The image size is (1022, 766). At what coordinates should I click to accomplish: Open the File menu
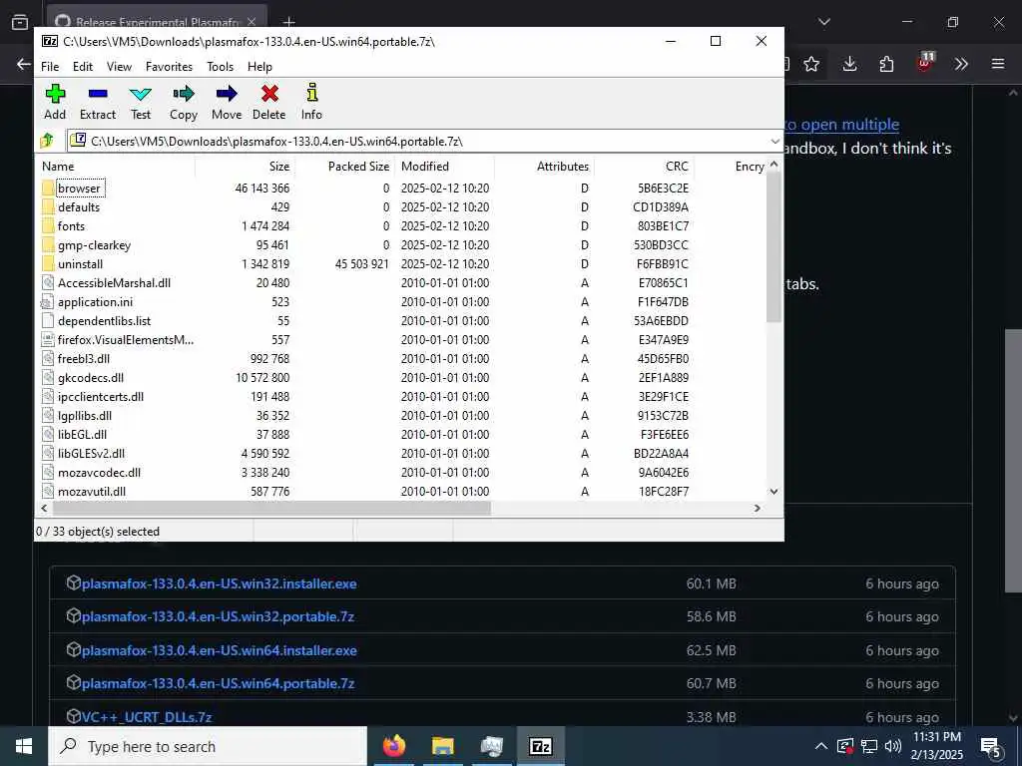(50, 67)
